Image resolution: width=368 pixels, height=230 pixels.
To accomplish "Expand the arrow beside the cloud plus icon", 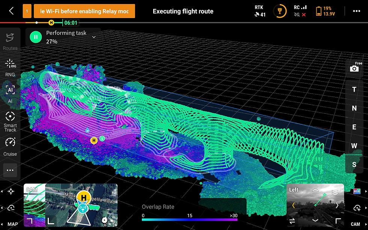I will [366, 208].
